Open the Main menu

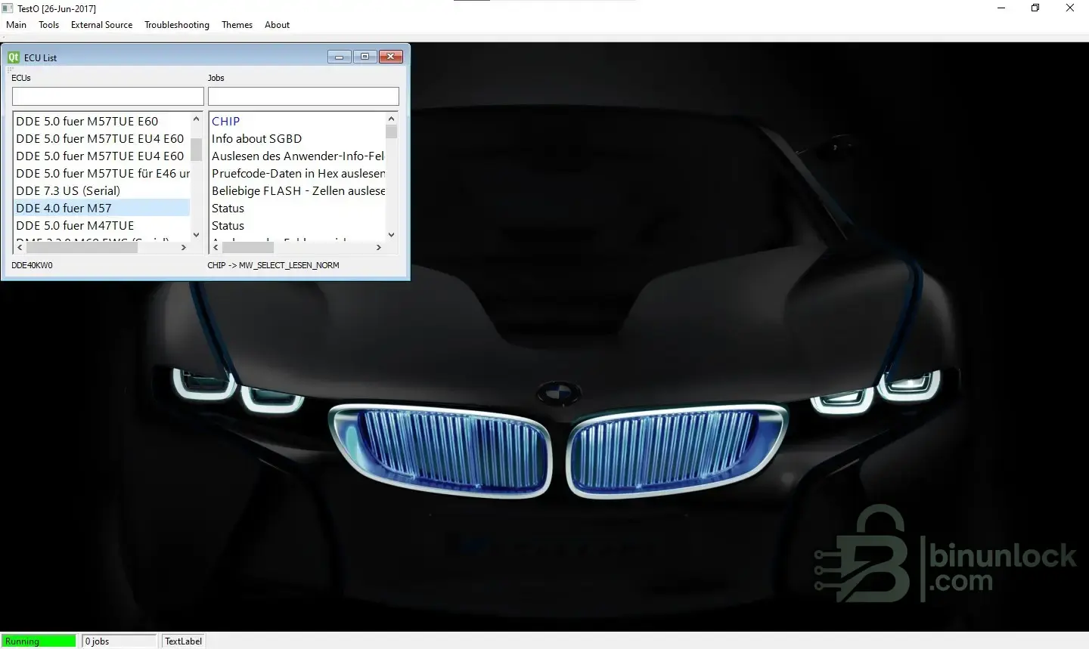(x=16, y=25)
